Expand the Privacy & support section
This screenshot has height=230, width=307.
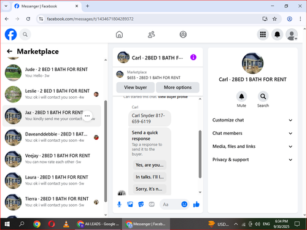pos(252,159)
